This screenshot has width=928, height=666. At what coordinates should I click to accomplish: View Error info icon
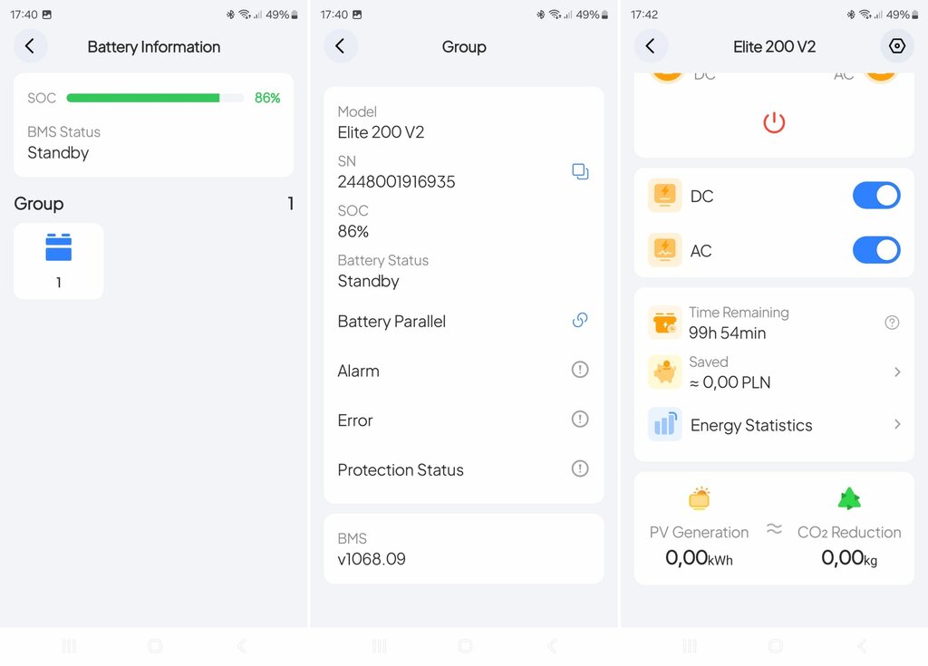tap(580, 420)
